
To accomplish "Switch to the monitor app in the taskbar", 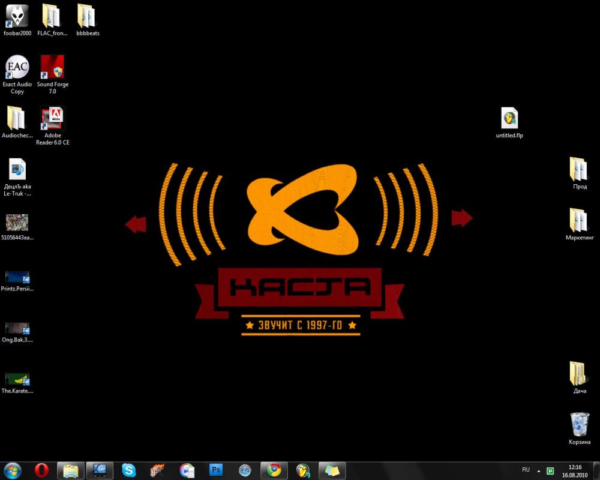I will coord(100,470).
